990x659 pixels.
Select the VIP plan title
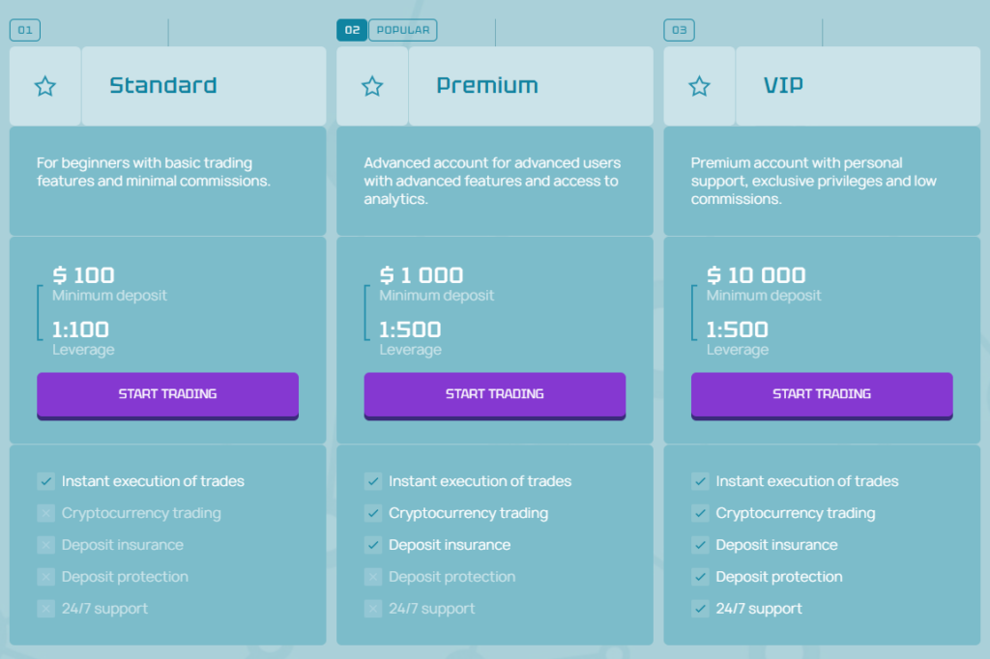tap(783, 85)
